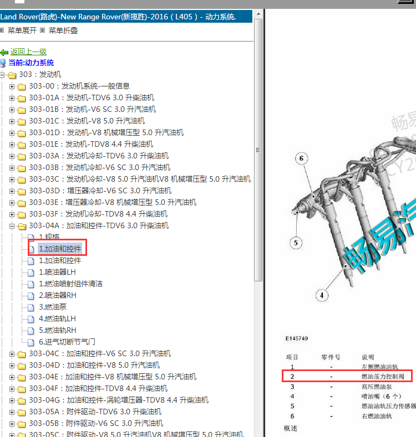Open 1.规格 document
Screen dimensions: 416x437
pos(49,237)
